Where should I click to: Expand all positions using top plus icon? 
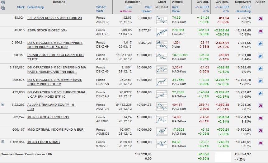[x=3, y=3]
